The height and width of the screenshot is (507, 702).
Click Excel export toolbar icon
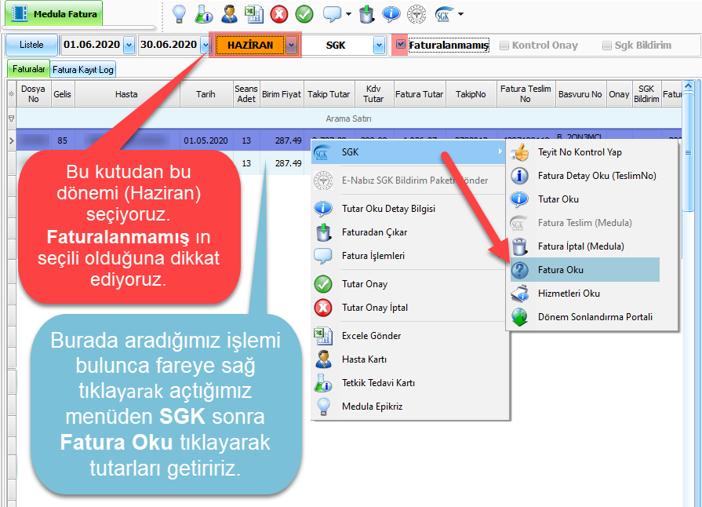pos(254,14)
